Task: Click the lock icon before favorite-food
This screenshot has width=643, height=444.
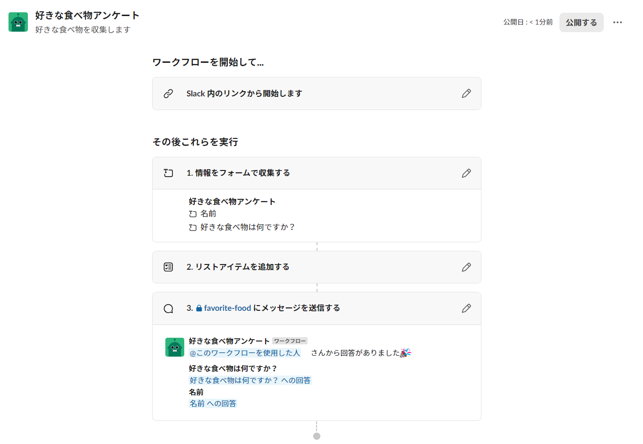Action: click(199, 308)
